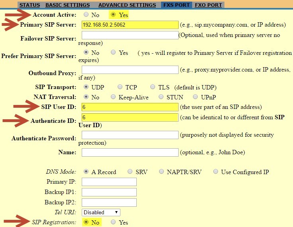The height and width of the screenshot is (227, 293).
Task: Select UDP as SIP Transport
Action: pyautogui.click(x=86, y=87)
